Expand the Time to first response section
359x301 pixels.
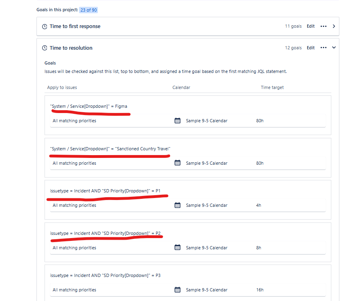[x=334, y=26]
